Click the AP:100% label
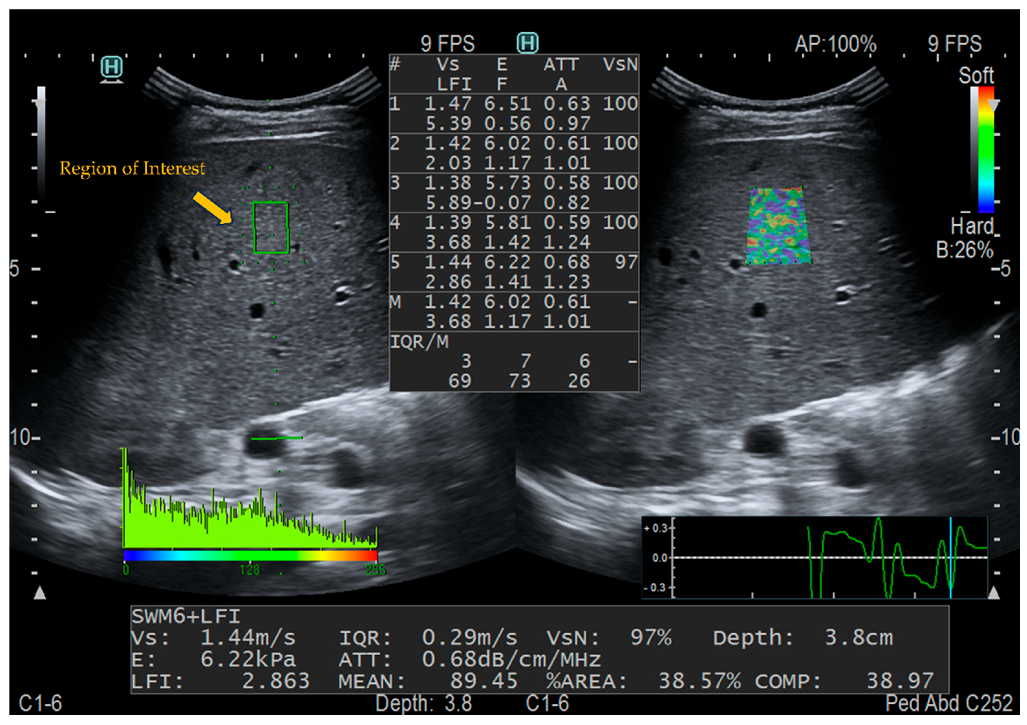Image resolution: width=1027 pixels, height=725 pixels. pyautogui.click(x=836, y=44)
